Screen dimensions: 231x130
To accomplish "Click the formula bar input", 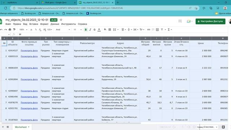I will [x=124, y=35].
